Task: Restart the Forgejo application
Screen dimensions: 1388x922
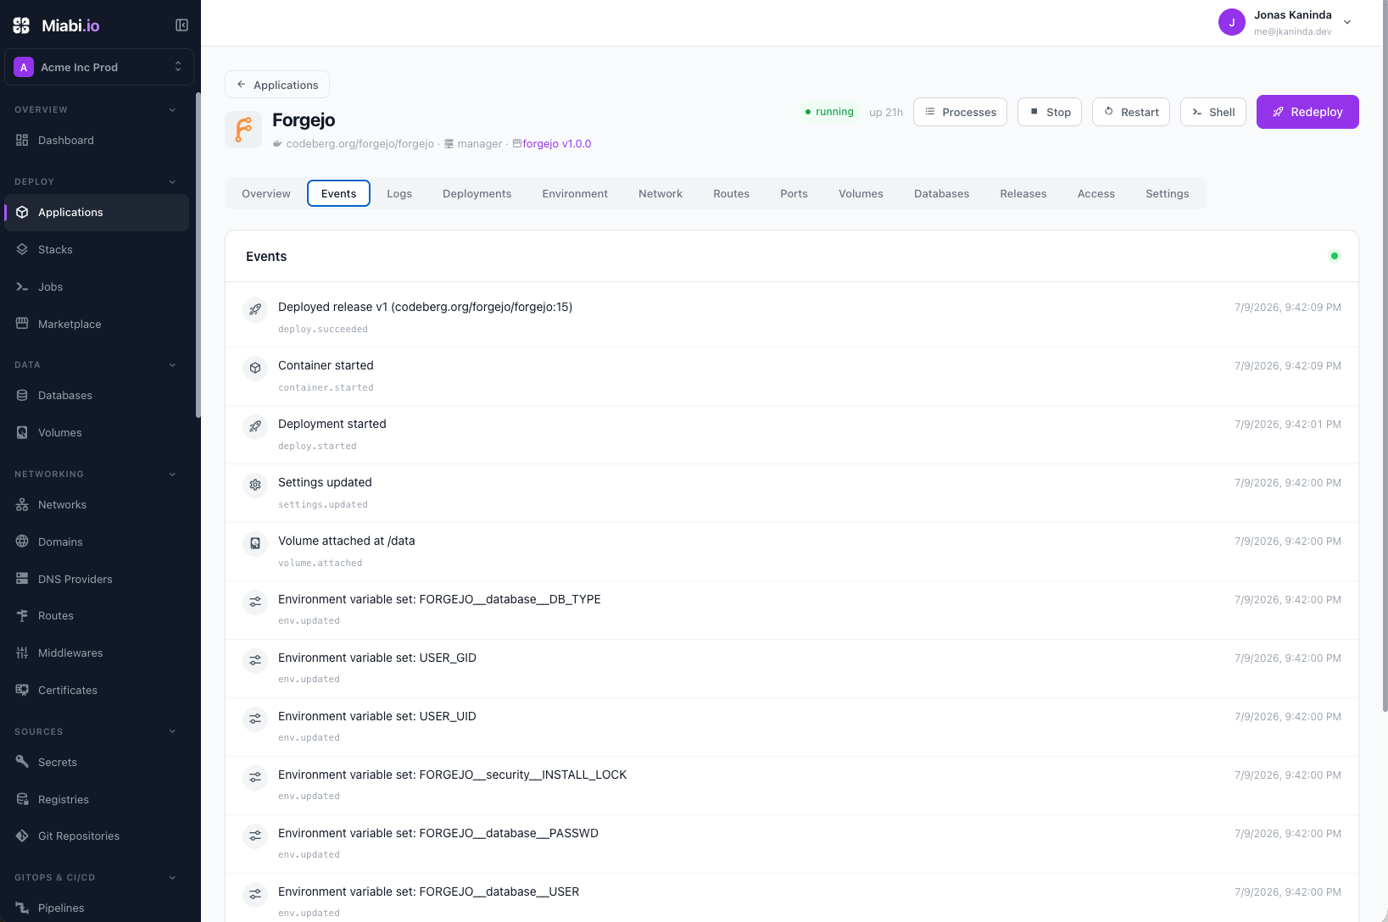Action: (x=1131, y=112)
